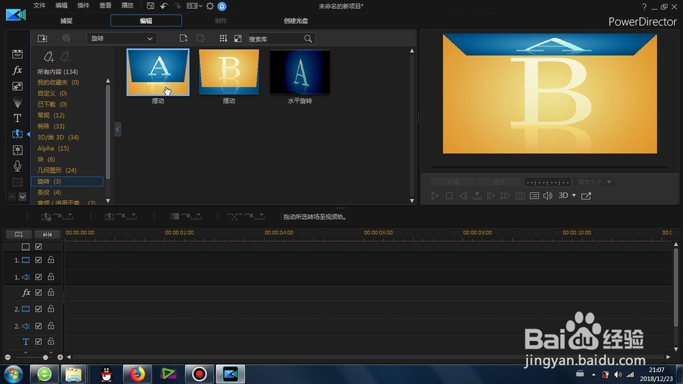The height and width of the screenshot is (384, 683).
Task: Click the sidebar rooms down arrow
Action: (x=23, y=197)
